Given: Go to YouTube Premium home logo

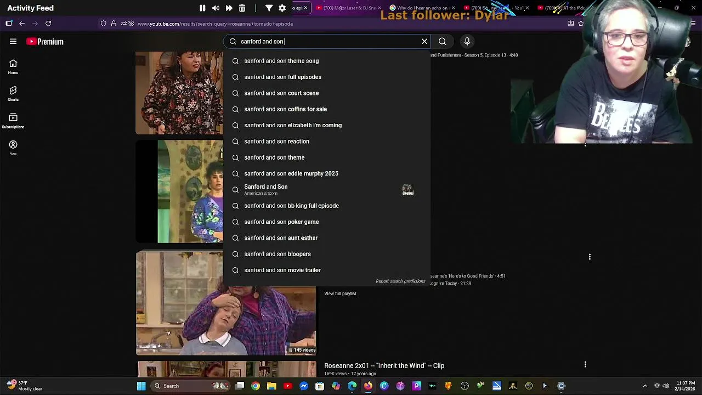Looking at the screenshot, I should 45,42.
